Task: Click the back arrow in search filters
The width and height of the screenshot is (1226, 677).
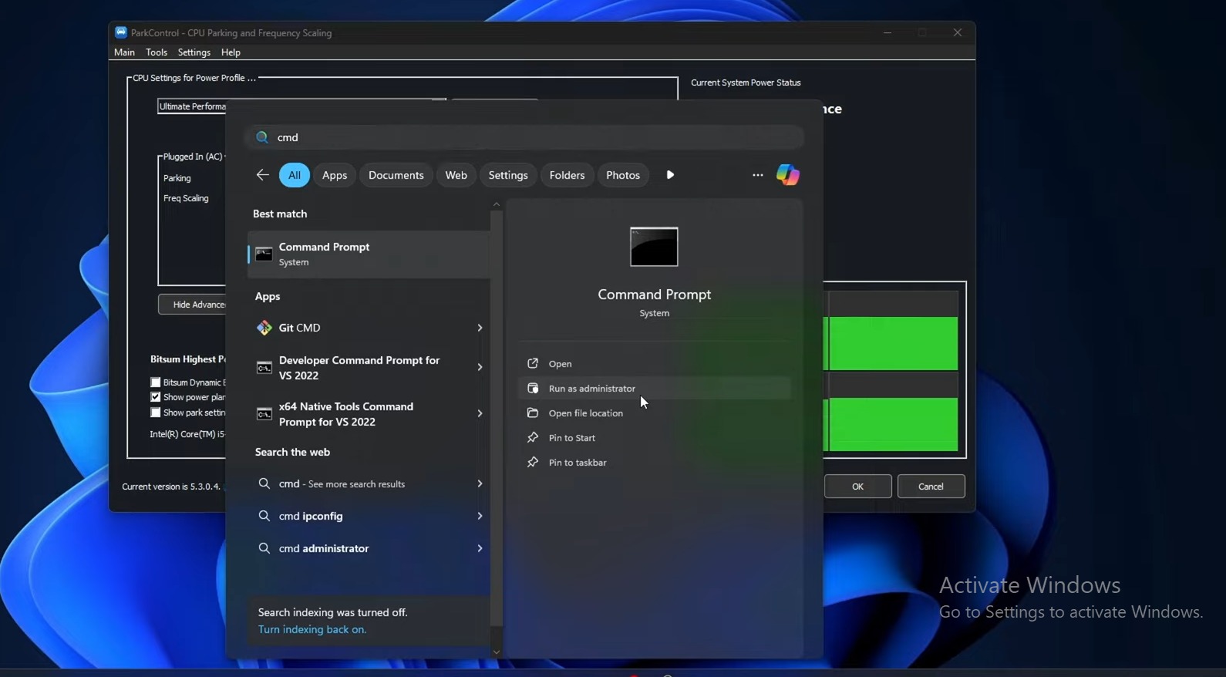Action: (262, 175)
